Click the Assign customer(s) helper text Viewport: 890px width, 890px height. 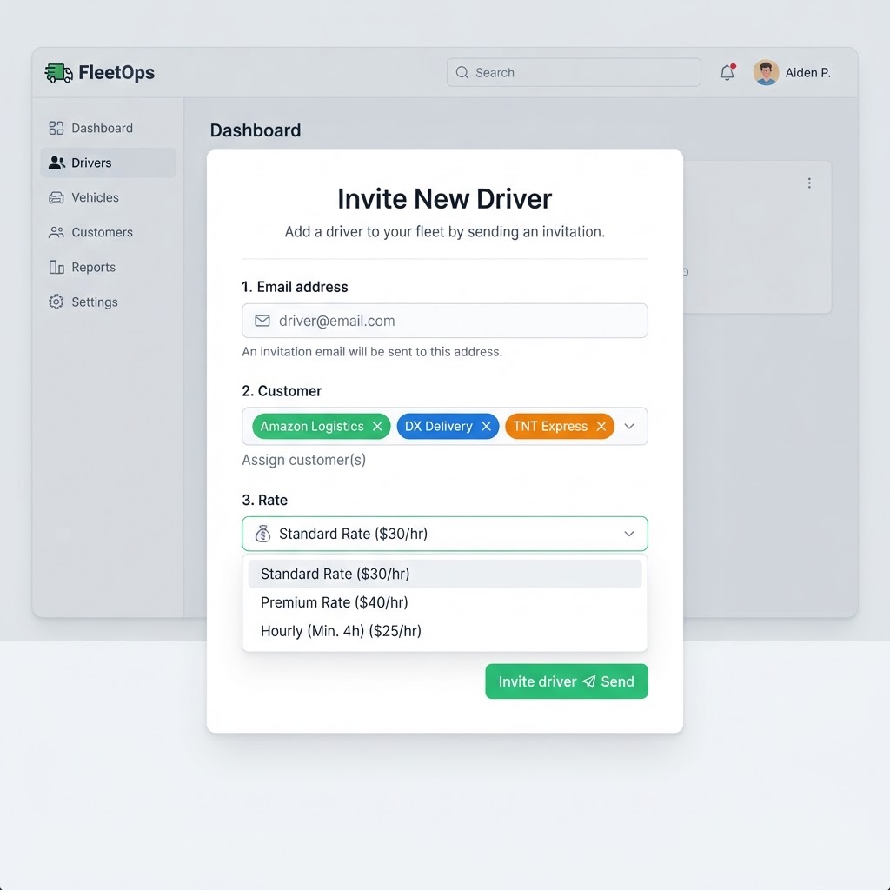click(x=303, y=460)
